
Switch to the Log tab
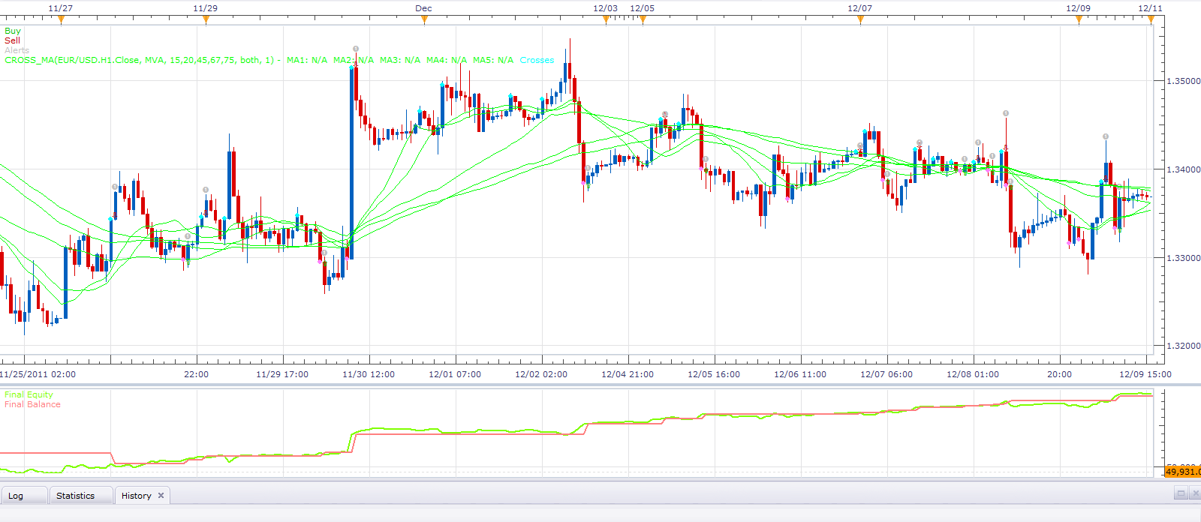coord(16,496)
